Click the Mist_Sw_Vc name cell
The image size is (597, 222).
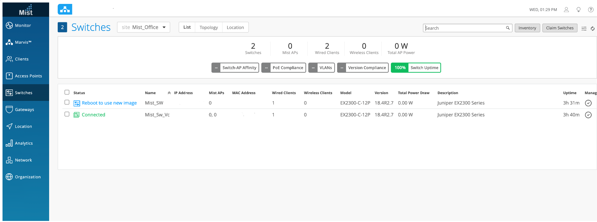click(x=157, y=115)
